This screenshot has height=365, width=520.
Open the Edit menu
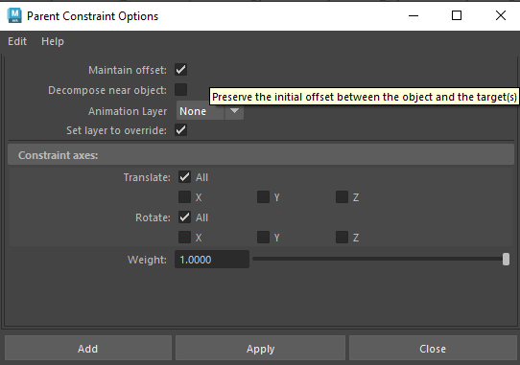[x=17, y=41]
